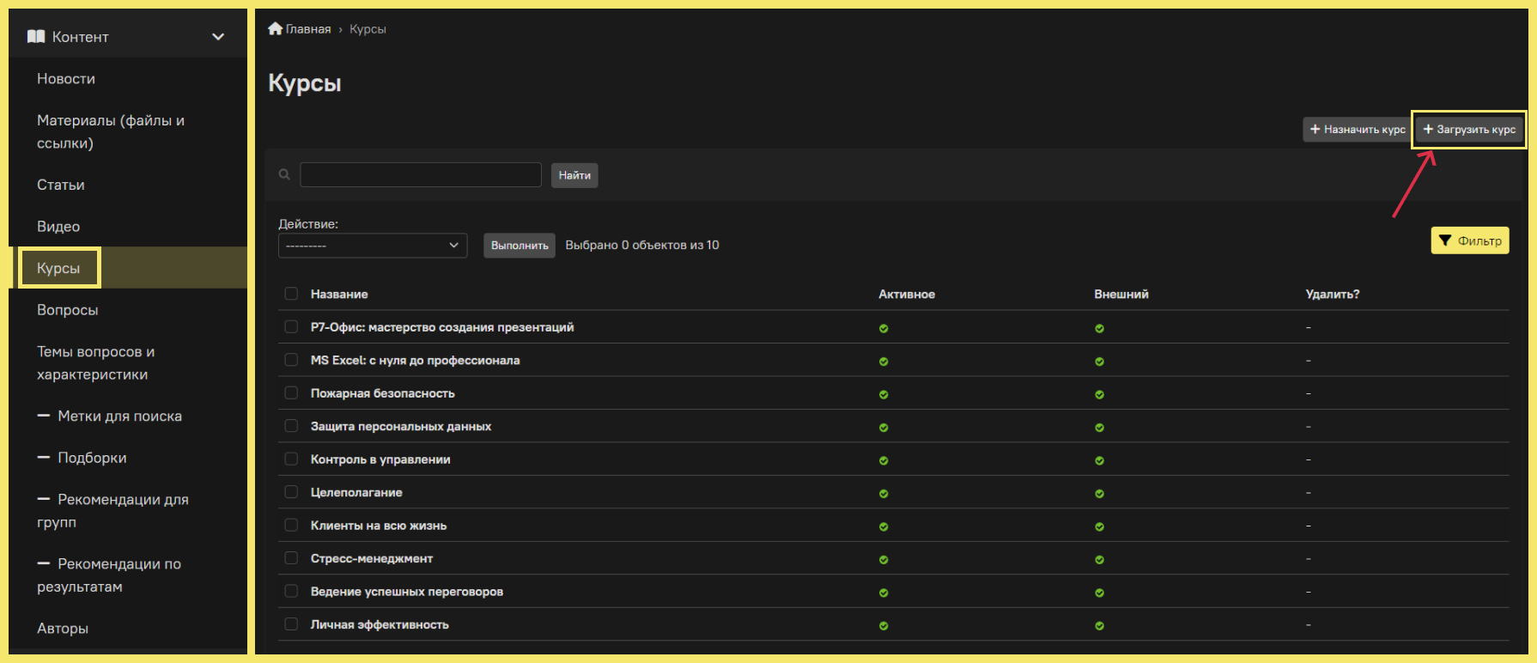
Task: Click Активное icon for Ведение успешных переговоров
Action: click(x=884, y=593)
